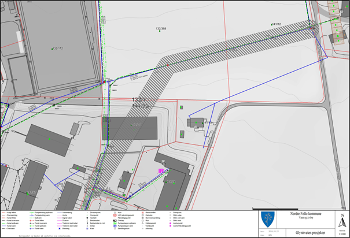The height and width of the screenshot is (238, 350).
Task: Select the dark gray building in the map center
Action: click(x=130, y=128)
